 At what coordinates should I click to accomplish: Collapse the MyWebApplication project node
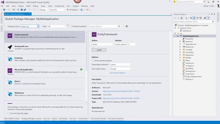[x=178, y=36]
